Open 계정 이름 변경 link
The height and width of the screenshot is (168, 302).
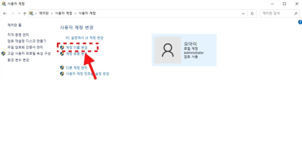tap(77, 47)
